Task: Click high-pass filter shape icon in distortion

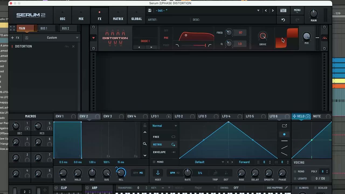Action: pos(210,45)
